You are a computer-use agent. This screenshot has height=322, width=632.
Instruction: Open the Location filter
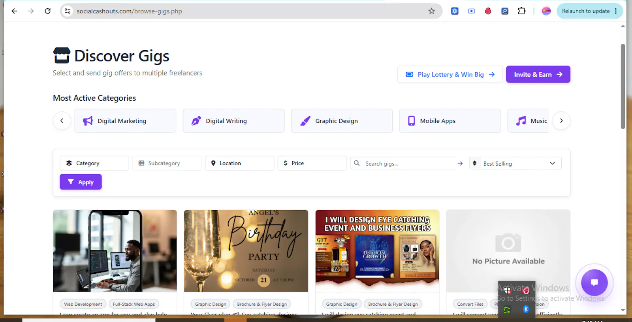tap(239, 163)
